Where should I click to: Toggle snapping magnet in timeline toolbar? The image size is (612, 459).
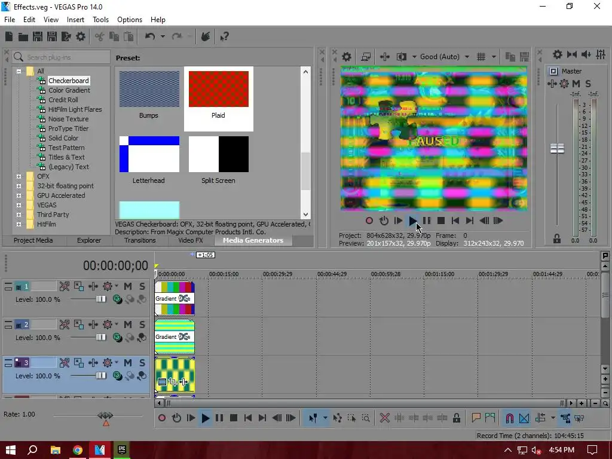(510, 418)
